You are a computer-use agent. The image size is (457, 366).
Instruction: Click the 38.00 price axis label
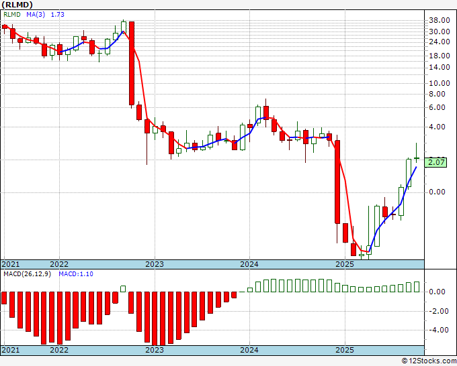tap(440, 20)
